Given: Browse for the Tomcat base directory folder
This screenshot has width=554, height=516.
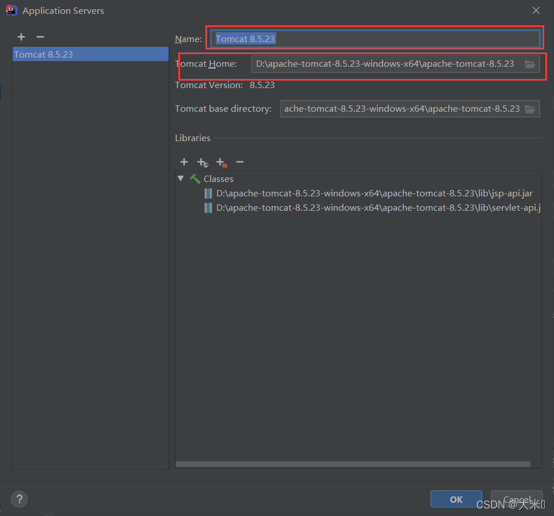Looking at the screenshot, I should pyautogui.click(x=530, y=109).
